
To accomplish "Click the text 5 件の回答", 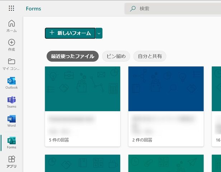I will 59,140.
